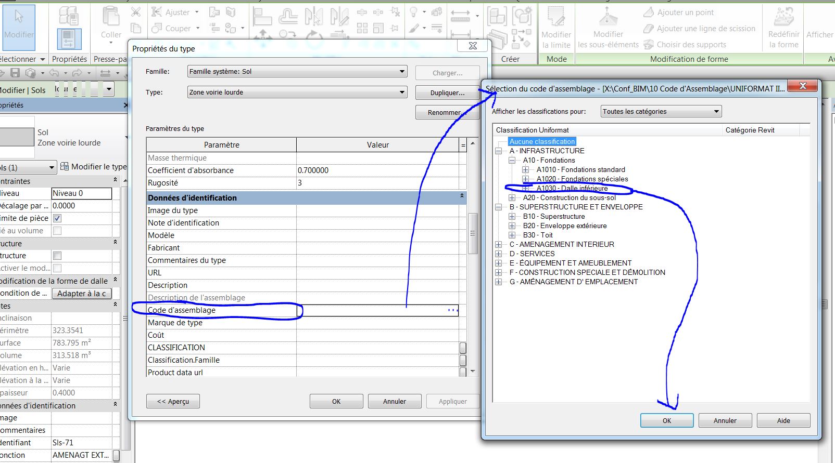
Task: Toggle the Structure checkbox in properties
Action: coord(57,256)
